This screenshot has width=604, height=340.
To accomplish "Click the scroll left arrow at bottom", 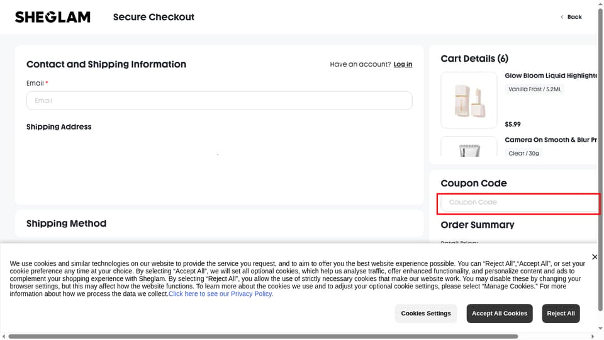I will (4, 336).
